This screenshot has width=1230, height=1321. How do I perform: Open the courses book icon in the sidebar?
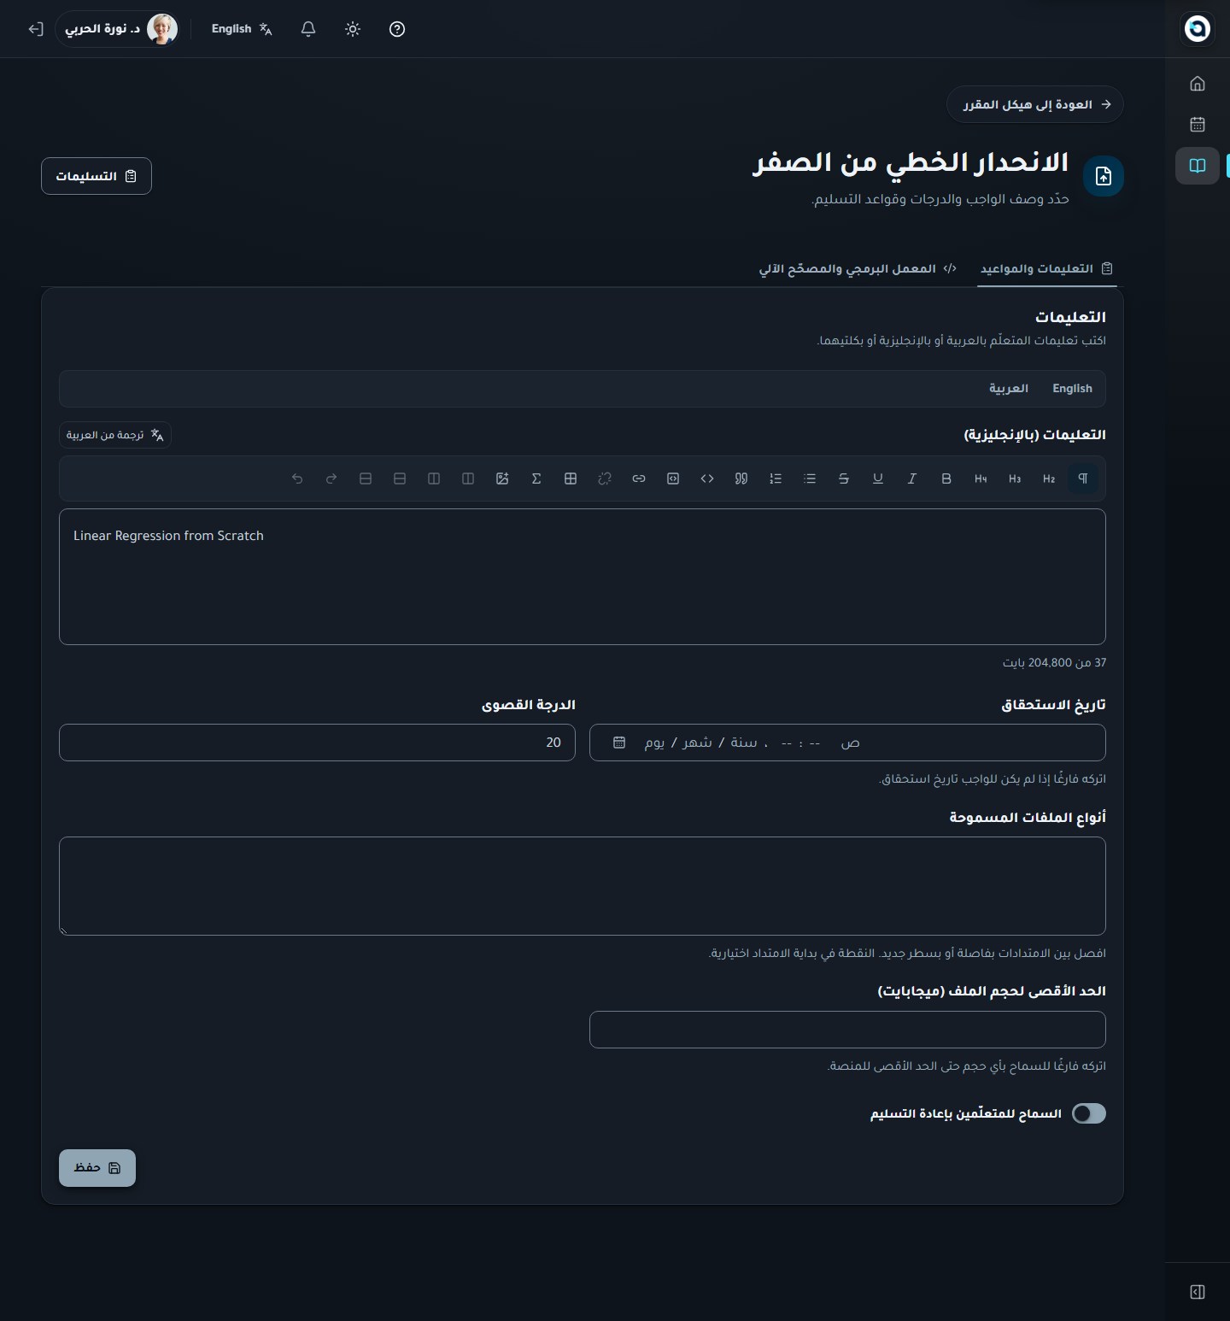[x=1198, y=166]
